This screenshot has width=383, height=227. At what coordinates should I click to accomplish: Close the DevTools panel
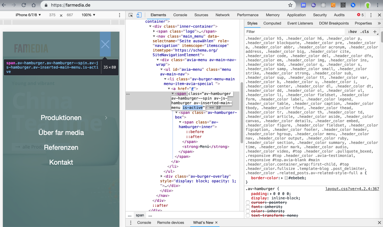(379, 15)
